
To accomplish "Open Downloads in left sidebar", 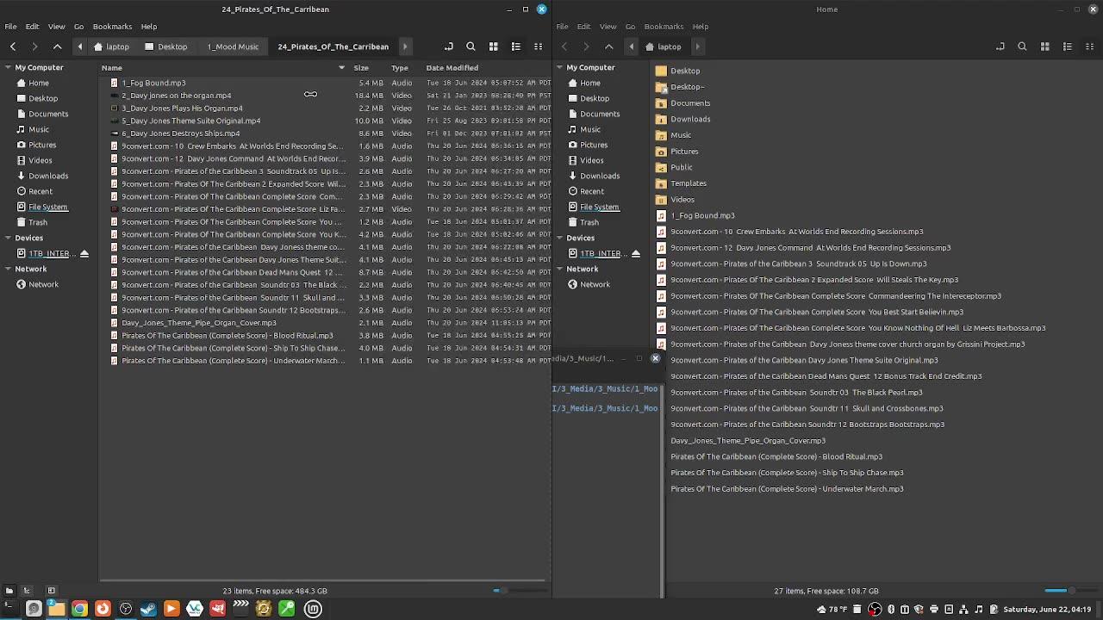I will click(48, 176).
